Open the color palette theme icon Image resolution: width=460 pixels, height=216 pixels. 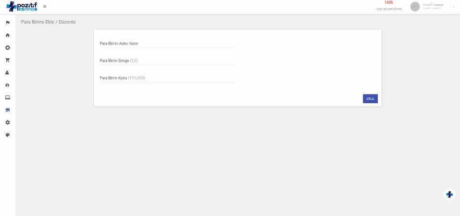coord(8,135)
